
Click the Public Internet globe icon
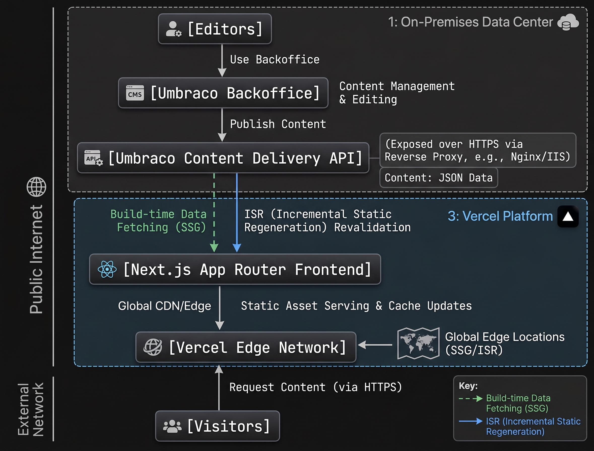pyautogui.click(x=37, y=187)
